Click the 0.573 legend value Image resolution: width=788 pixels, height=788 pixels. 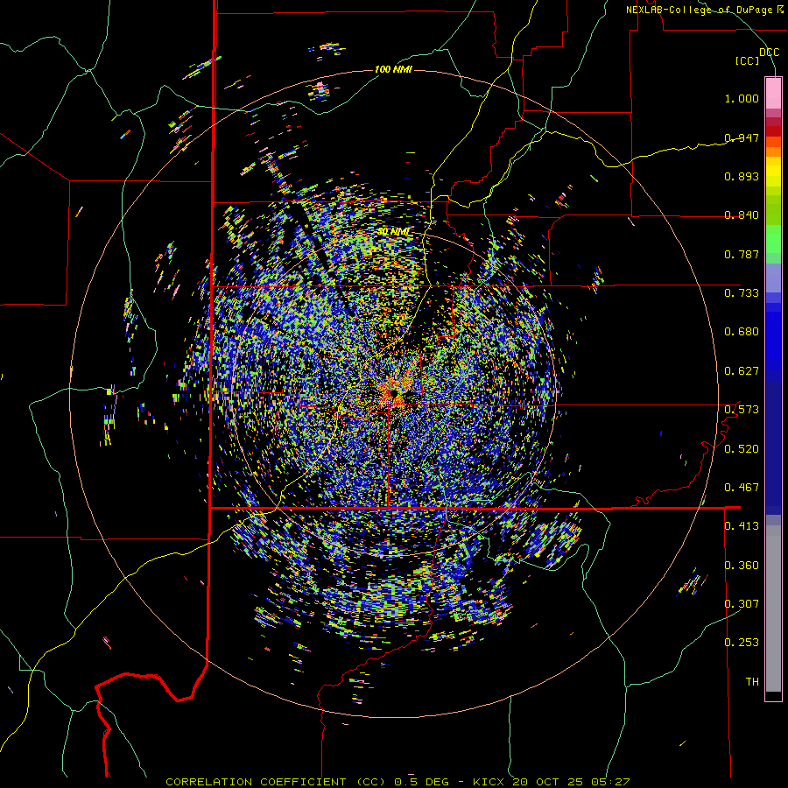[742, 410]
